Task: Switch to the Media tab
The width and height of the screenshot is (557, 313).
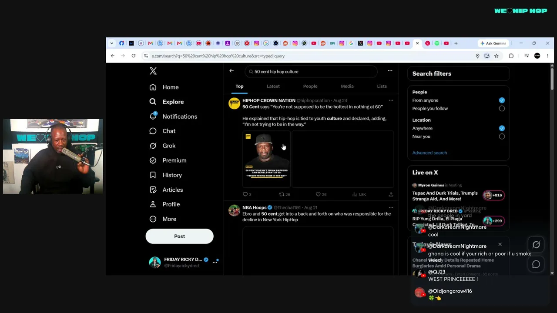Action: coord(347,86)
